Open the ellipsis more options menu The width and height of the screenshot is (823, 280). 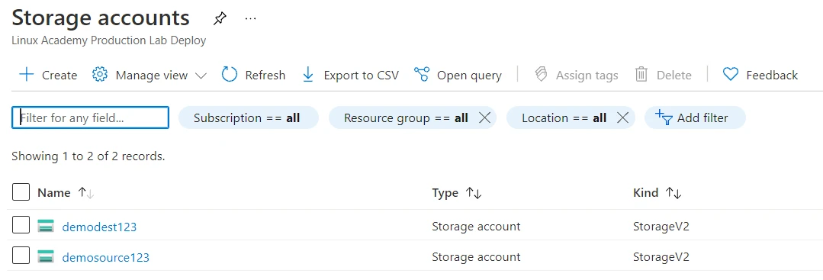250,19
